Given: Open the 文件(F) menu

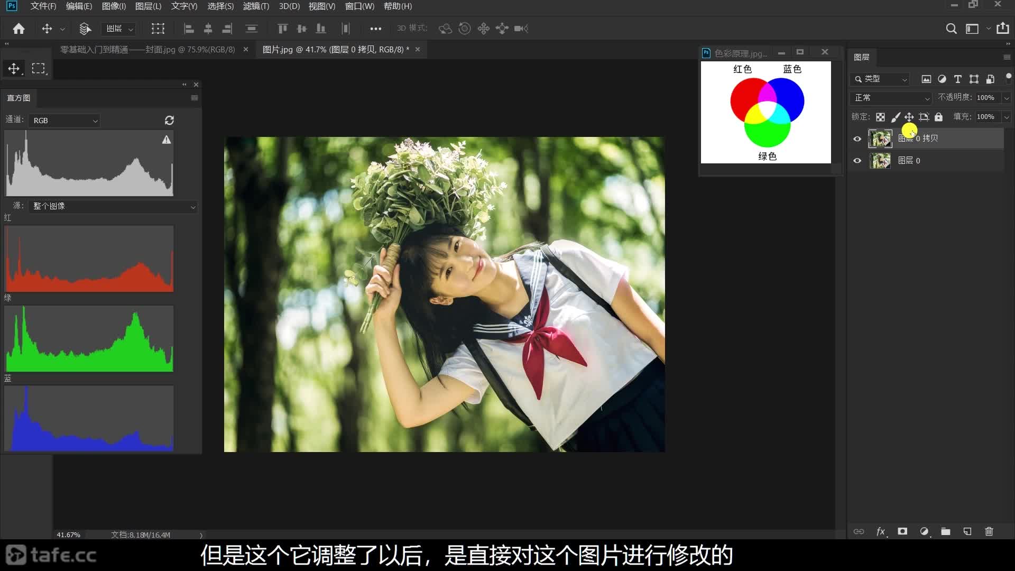Looking at the screenshot, I should 43,6.
